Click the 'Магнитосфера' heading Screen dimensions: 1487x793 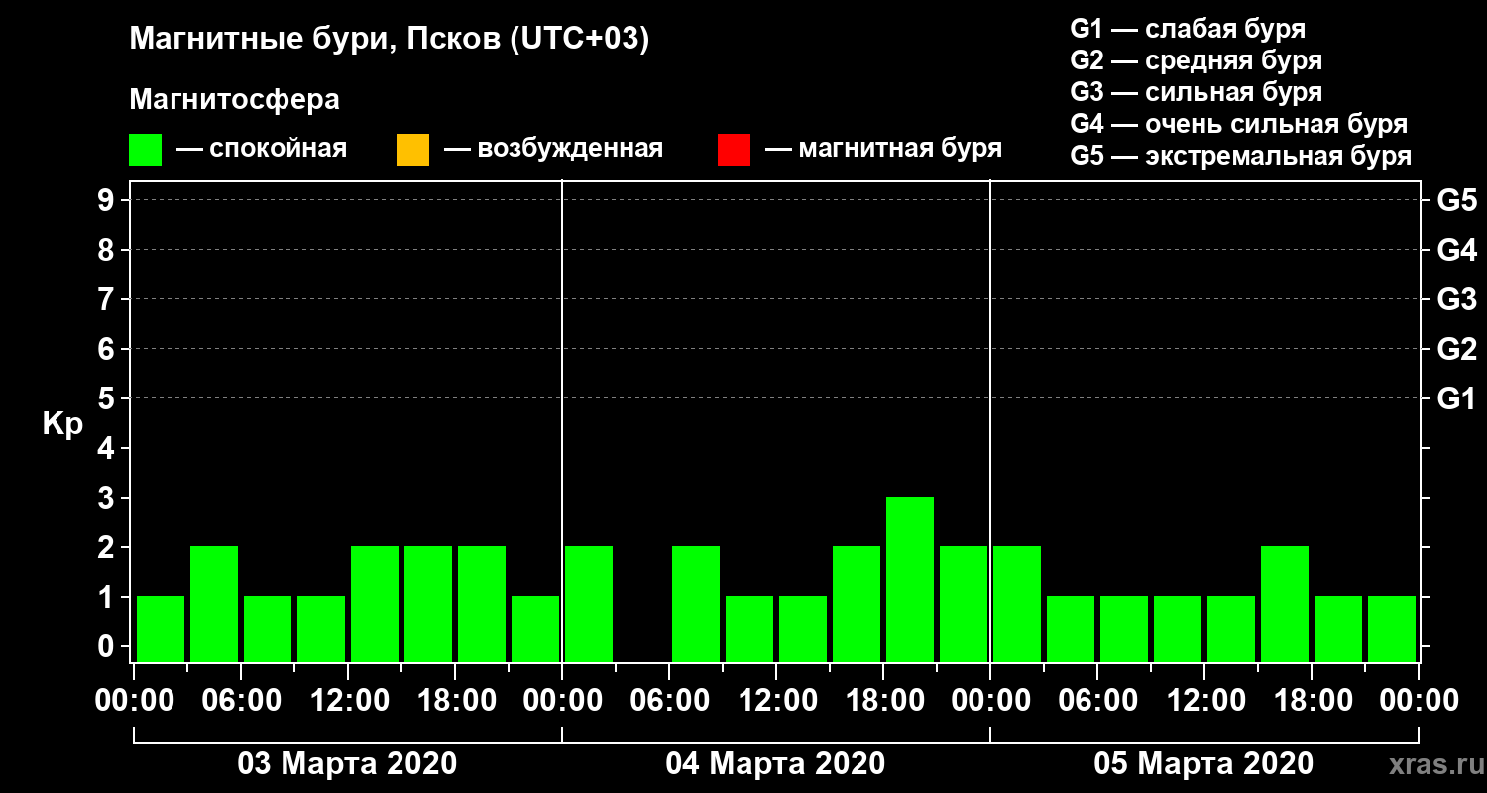(x=235, y=100)
